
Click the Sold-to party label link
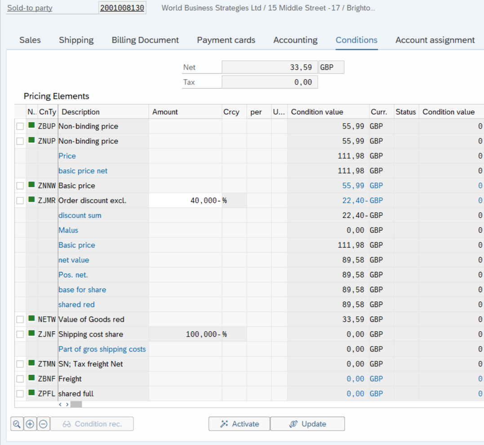[x=30, y=8]
